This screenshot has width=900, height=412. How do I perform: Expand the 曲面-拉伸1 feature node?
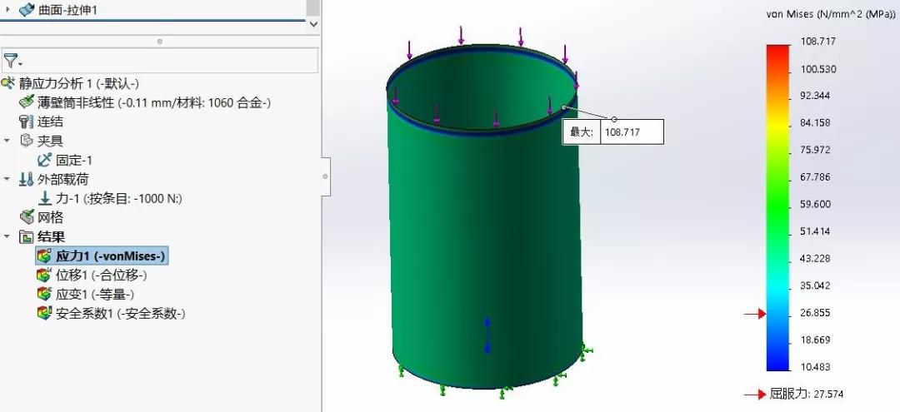click(9, 9)
